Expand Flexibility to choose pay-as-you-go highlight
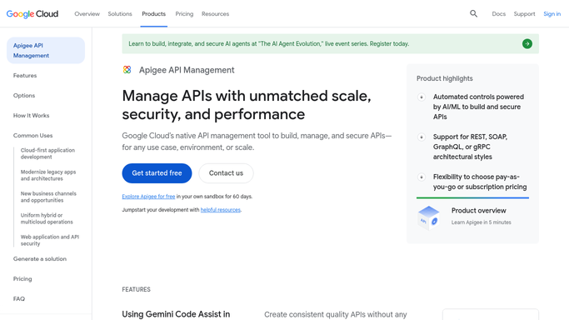The image size is (569, 320). point(422,177)
